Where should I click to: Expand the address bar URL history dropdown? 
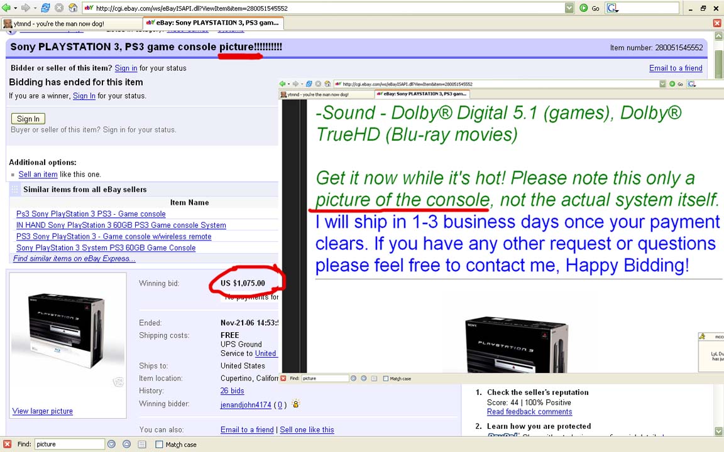(x=569, y=8)
